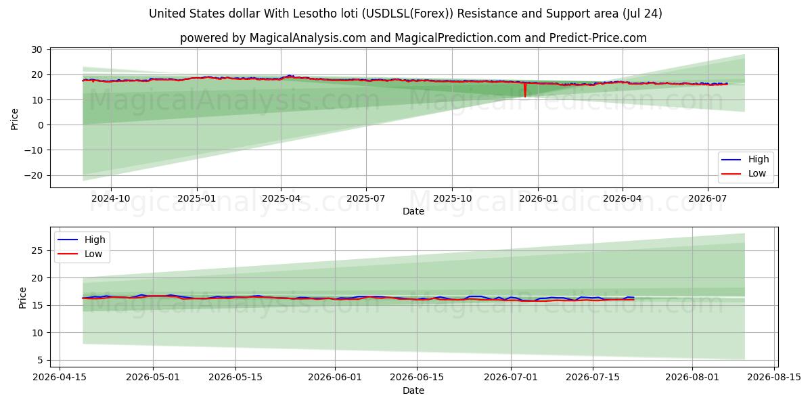Click the Low legend entry in upper chart
812x406 pixels.
click(744, 173)
